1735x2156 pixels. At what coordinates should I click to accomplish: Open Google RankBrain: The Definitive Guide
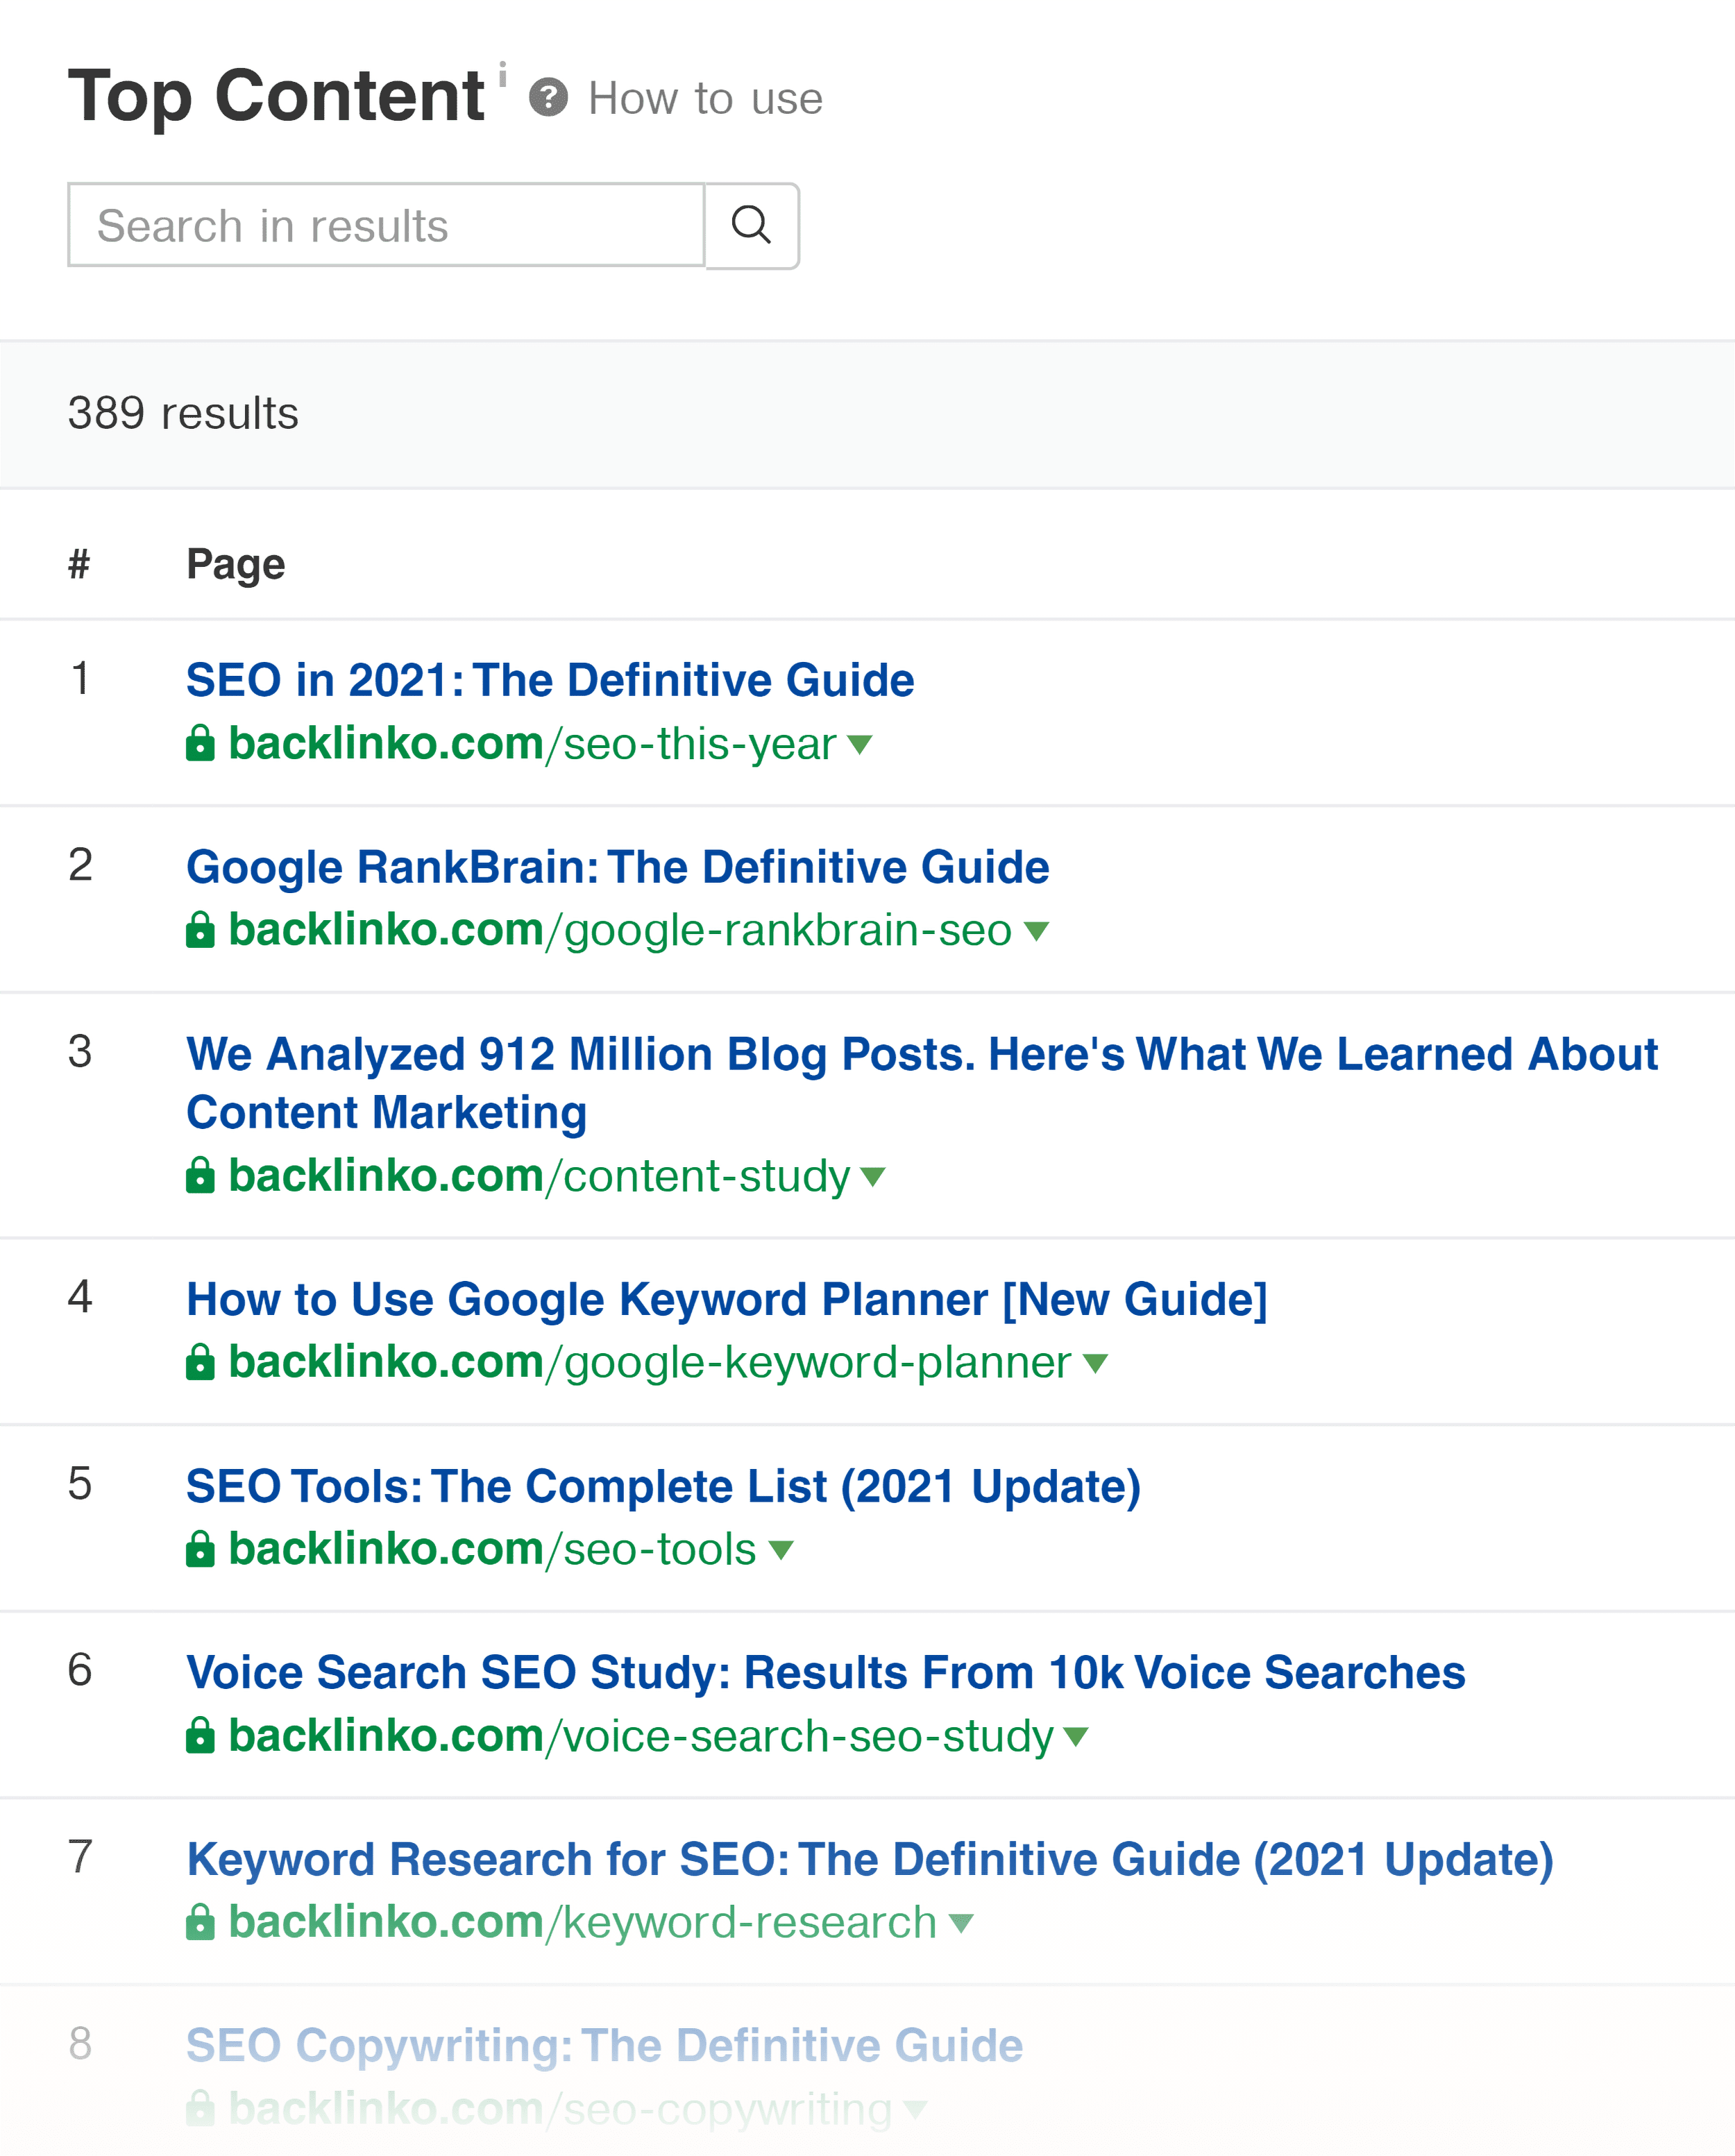[618, 867]
